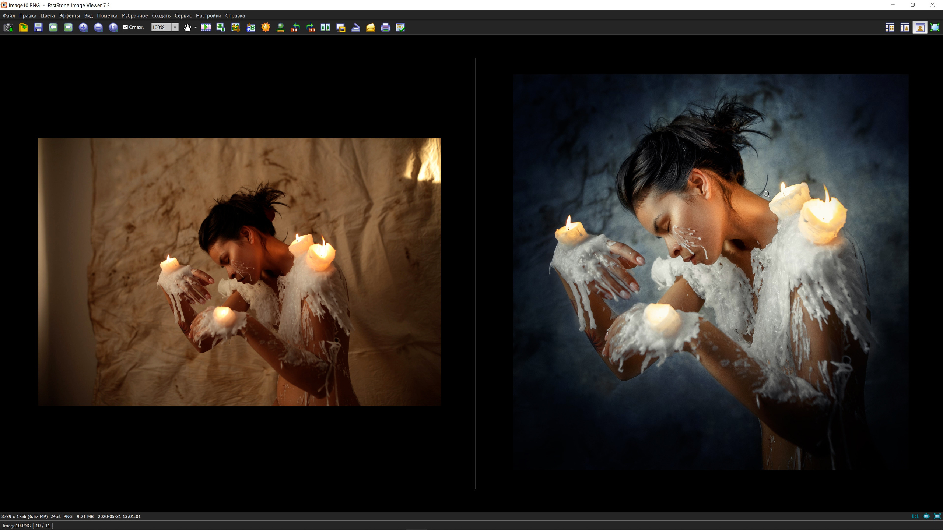Click the rotate left 90 icon

[295, 28]
